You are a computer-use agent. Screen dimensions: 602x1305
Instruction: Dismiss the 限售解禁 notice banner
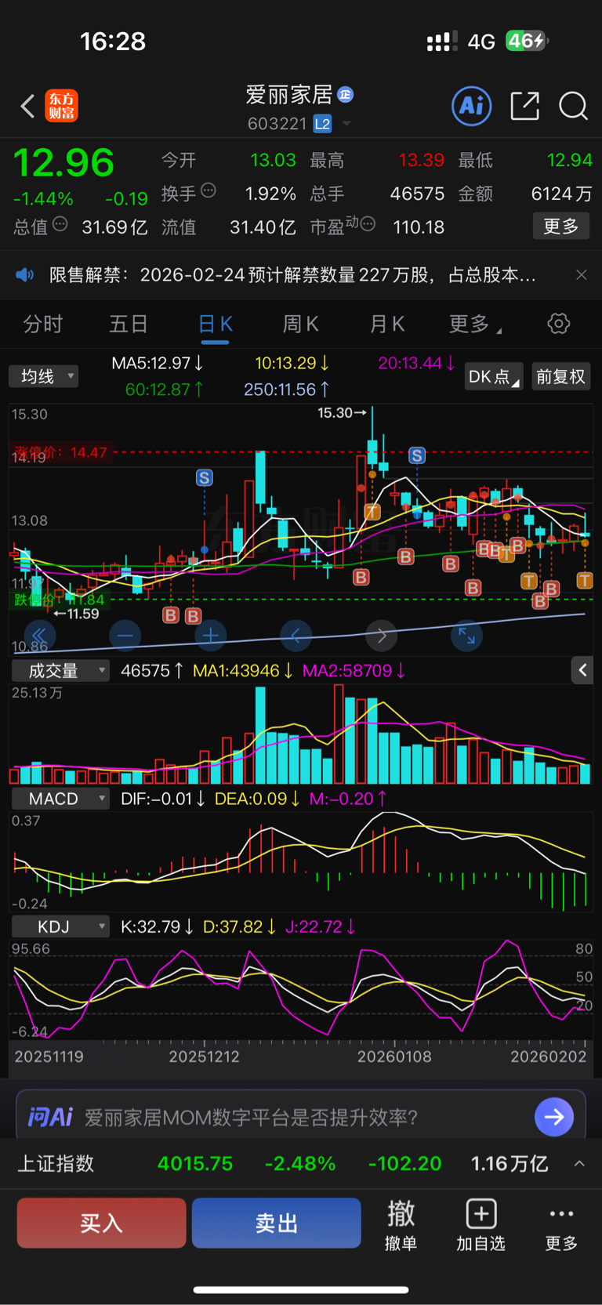point(581,275)
